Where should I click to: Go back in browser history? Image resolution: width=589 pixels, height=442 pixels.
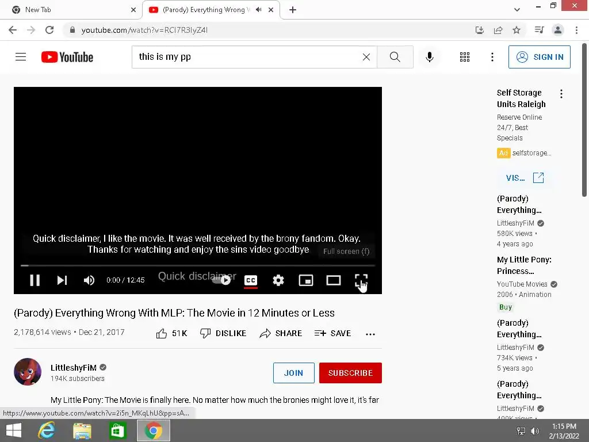tap(13, 30)
